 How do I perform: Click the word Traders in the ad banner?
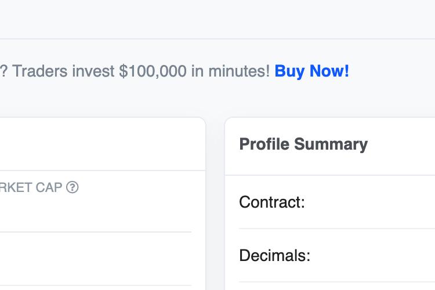(39, 71)
